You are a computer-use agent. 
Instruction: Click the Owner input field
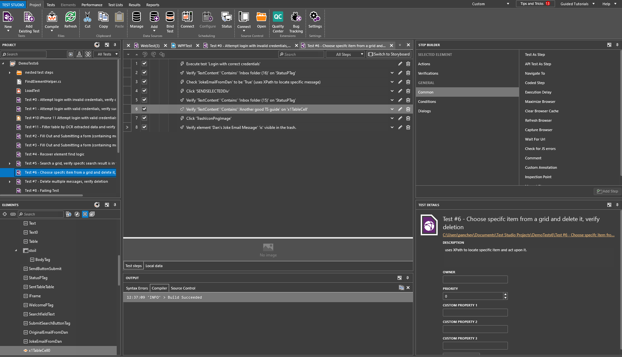click(x=475, y=279)
